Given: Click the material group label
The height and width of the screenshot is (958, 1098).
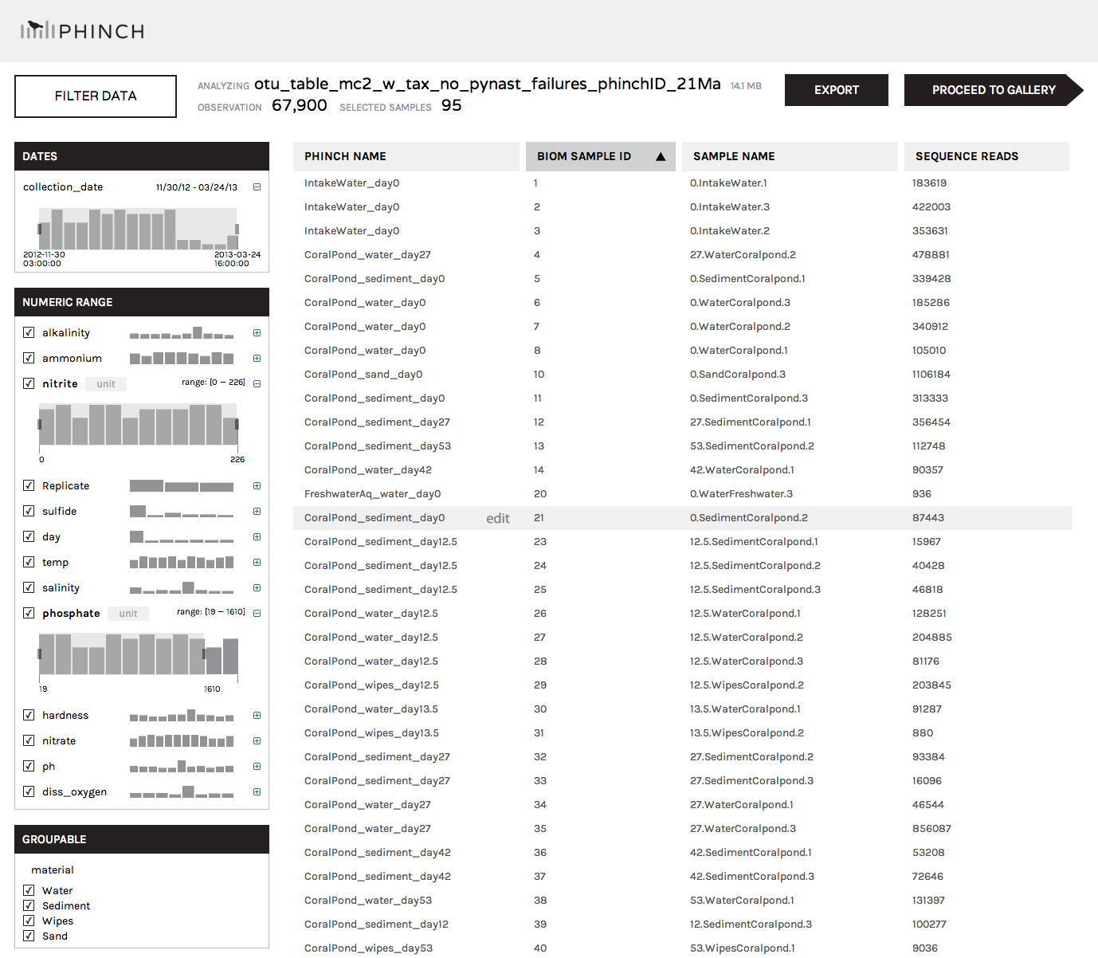Looking at the screenshot, I should click(53, 870).
